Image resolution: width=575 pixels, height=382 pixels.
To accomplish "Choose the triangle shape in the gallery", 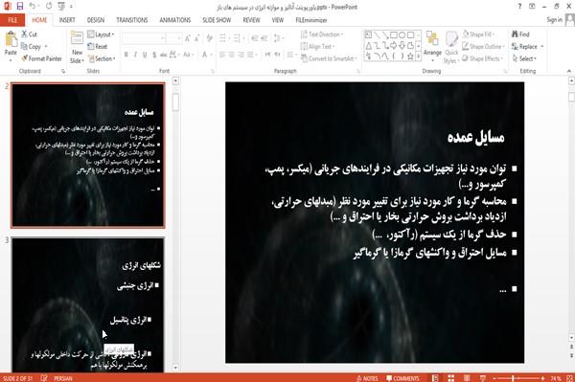I will coord(369,45).
